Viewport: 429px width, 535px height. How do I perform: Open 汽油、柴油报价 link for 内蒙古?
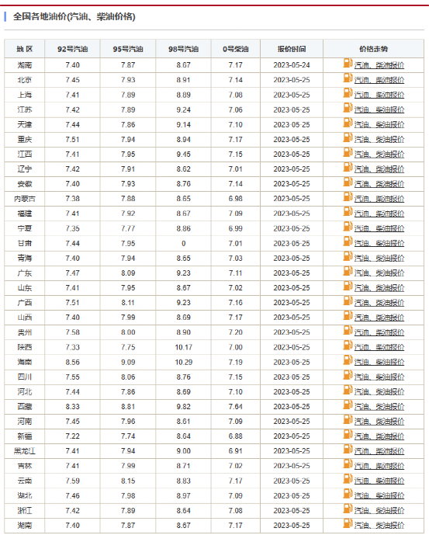click(379, 199)
